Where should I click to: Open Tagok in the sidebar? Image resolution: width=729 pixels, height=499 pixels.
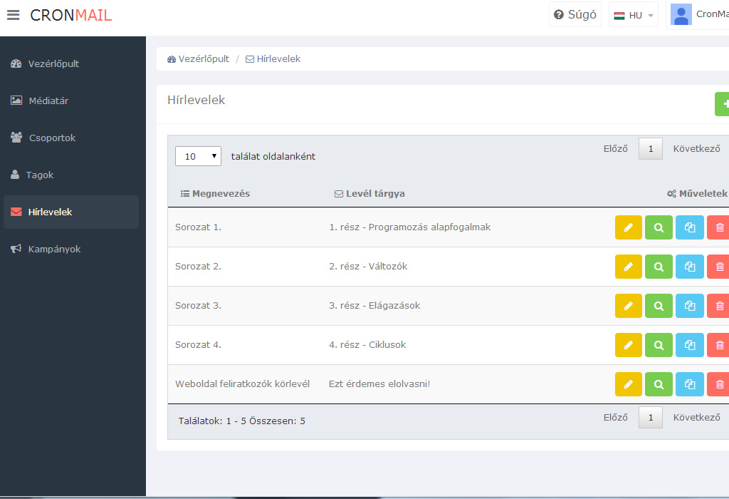click(71, 175)
